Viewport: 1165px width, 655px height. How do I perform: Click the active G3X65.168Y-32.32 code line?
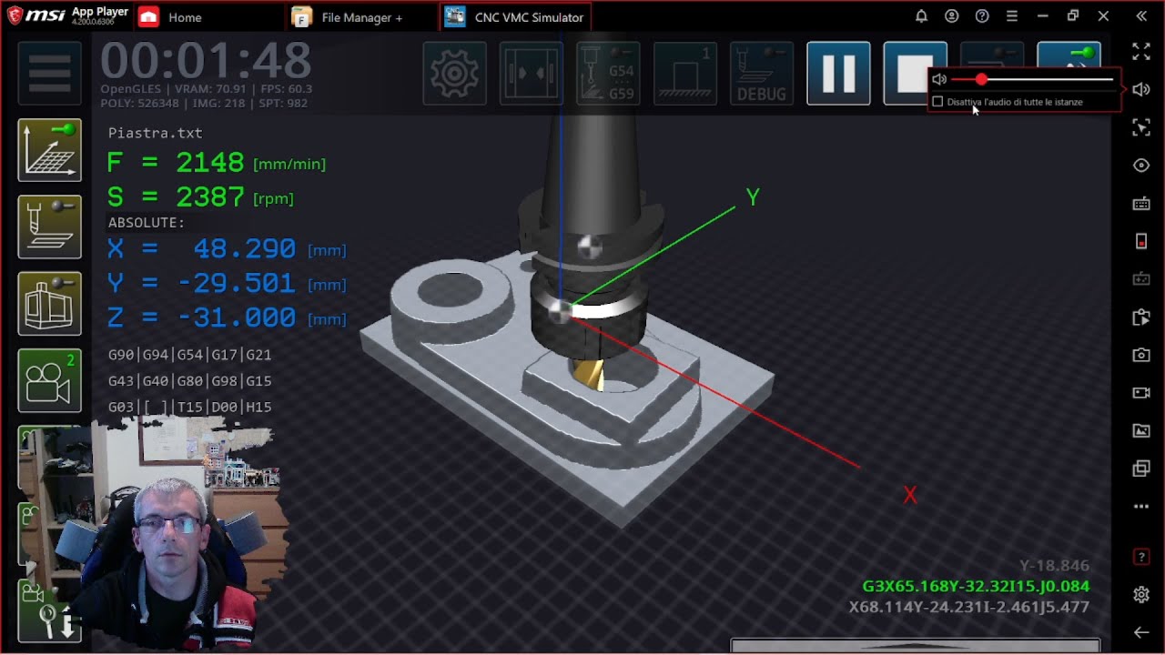976,587
